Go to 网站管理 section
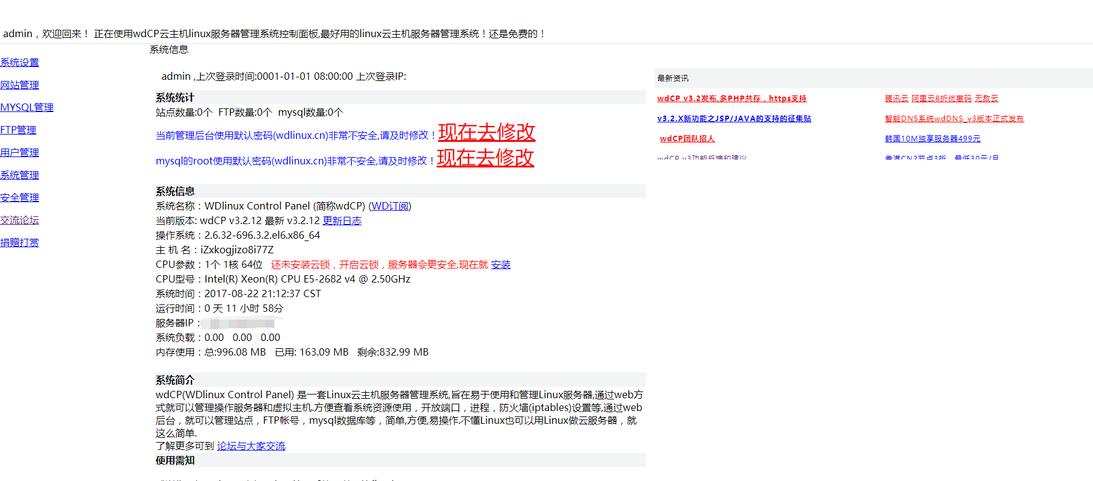1093x481 pixels. [x=20, y=85]
